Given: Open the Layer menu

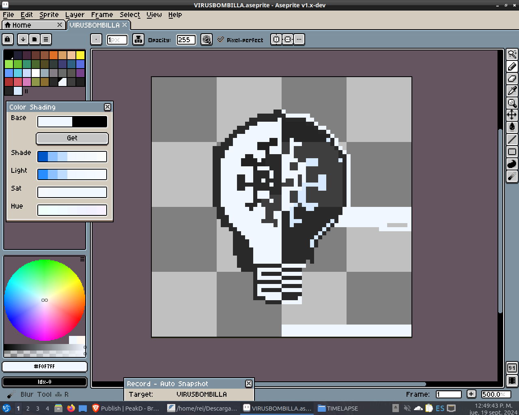Looking at the screenshot, I should click(x=75, y=15).
